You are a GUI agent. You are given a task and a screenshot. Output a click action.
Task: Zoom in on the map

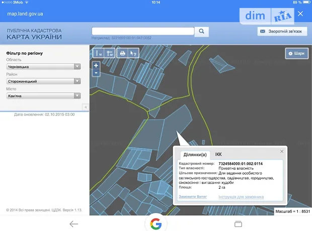point(96,65)
